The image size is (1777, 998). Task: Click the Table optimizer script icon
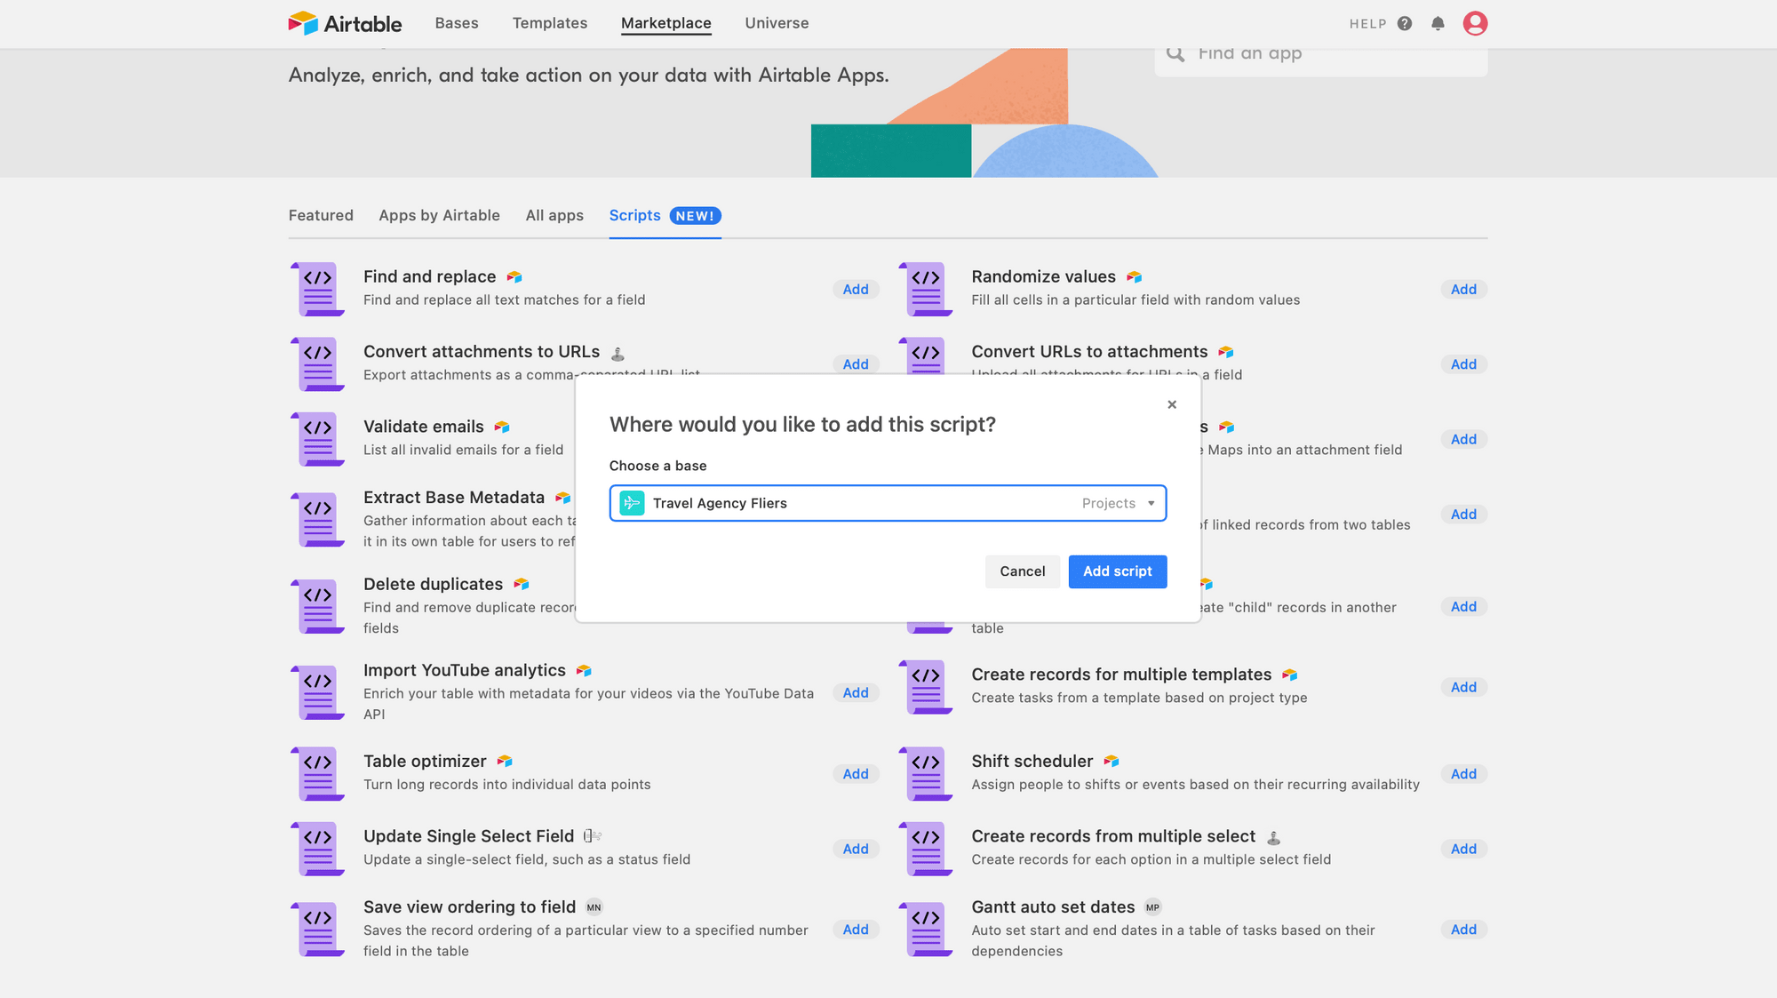tap(317, 773)
